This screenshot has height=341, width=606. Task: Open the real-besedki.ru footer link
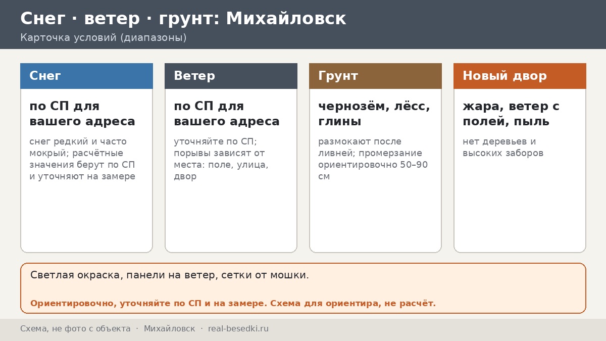(238, 329)
